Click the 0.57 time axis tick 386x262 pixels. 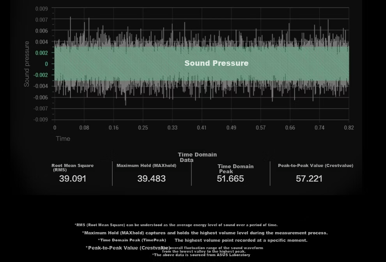click(260, 128)
